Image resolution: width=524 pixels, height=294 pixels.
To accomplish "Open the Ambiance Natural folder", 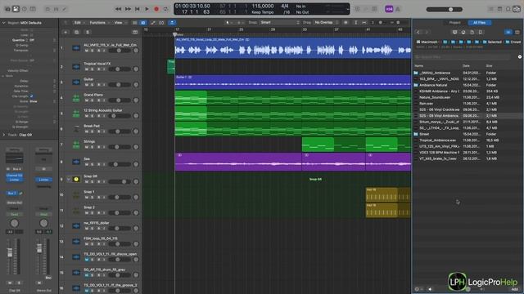I will tap(433, 85).
